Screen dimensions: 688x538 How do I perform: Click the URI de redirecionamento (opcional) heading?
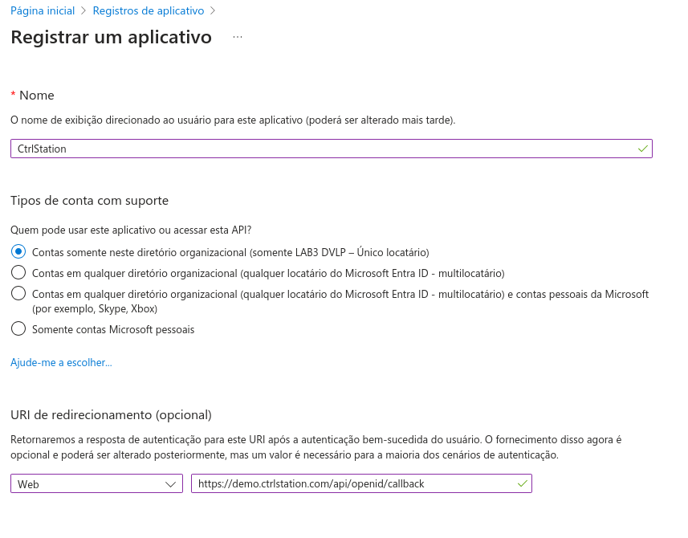[x=111, y=414]
